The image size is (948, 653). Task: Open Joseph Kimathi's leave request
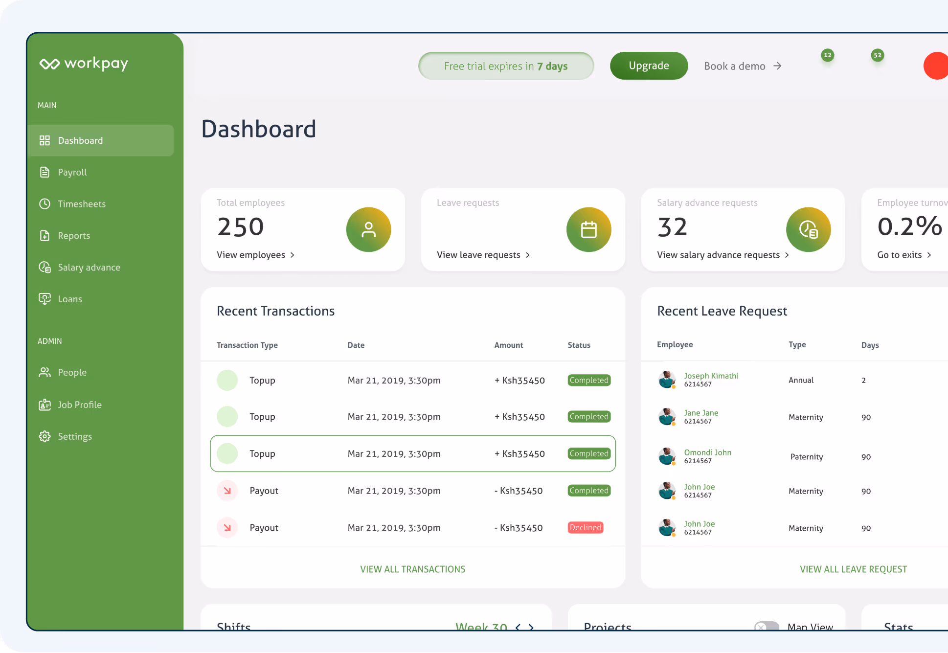(x=711, y=376)
